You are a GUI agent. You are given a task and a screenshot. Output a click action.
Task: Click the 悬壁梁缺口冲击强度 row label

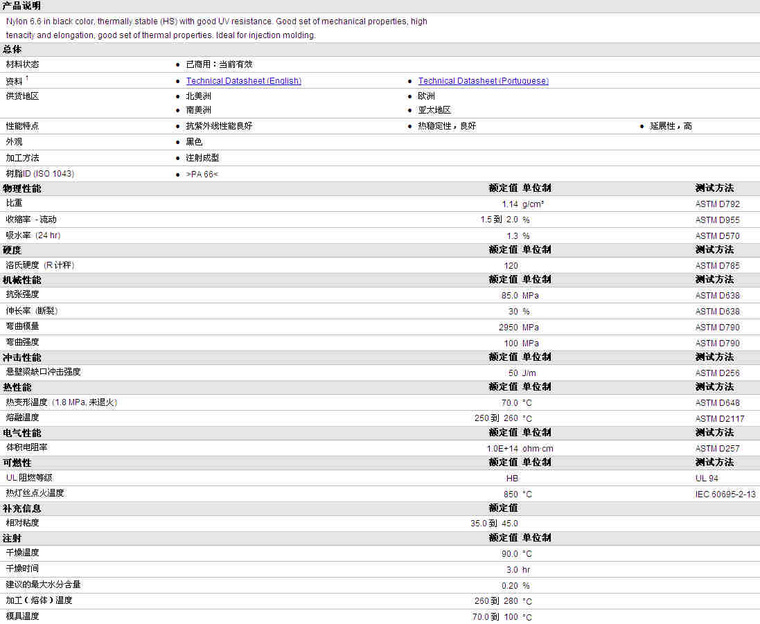tap(43, 372)
